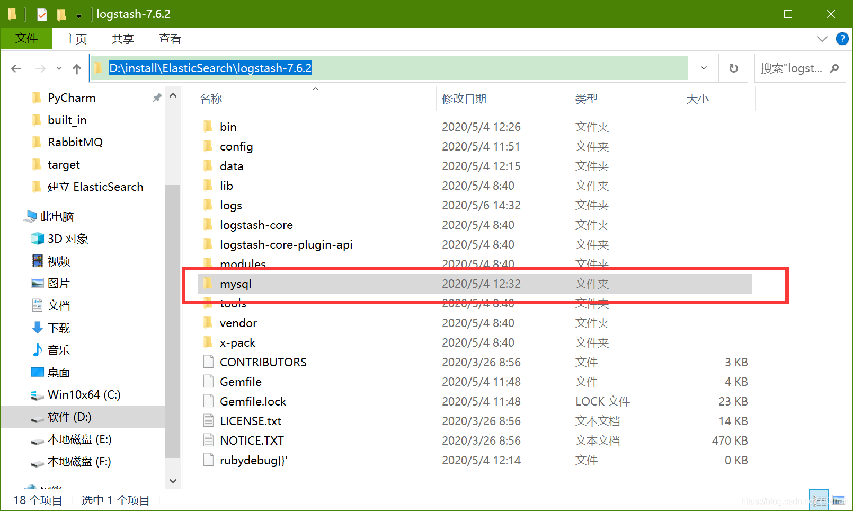Select the bin folder icon
Viewport: 853px width, 511px height.
coord(208,127)
